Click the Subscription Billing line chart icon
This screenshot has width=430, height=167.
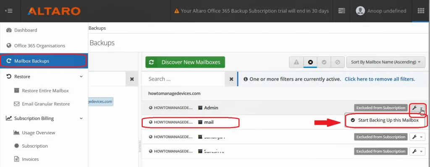(x=9, y=118)
